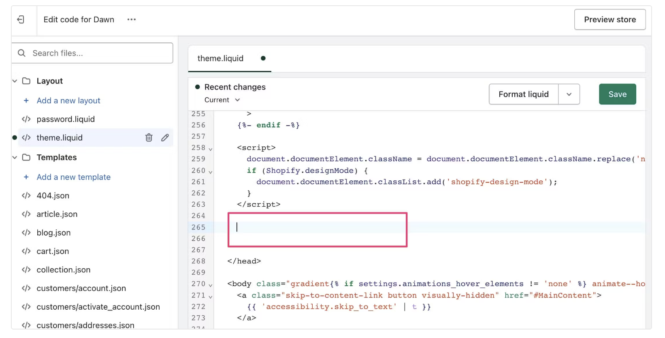Click the code icon beside password.liquid
This screenshot has height=338, width=665.
click(26, 119)
